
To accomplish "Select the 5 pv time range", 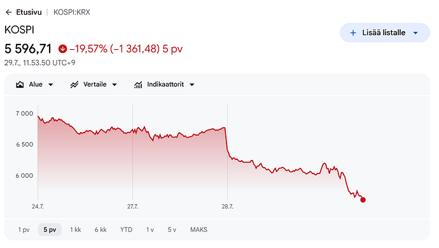I will click(50, 230).
